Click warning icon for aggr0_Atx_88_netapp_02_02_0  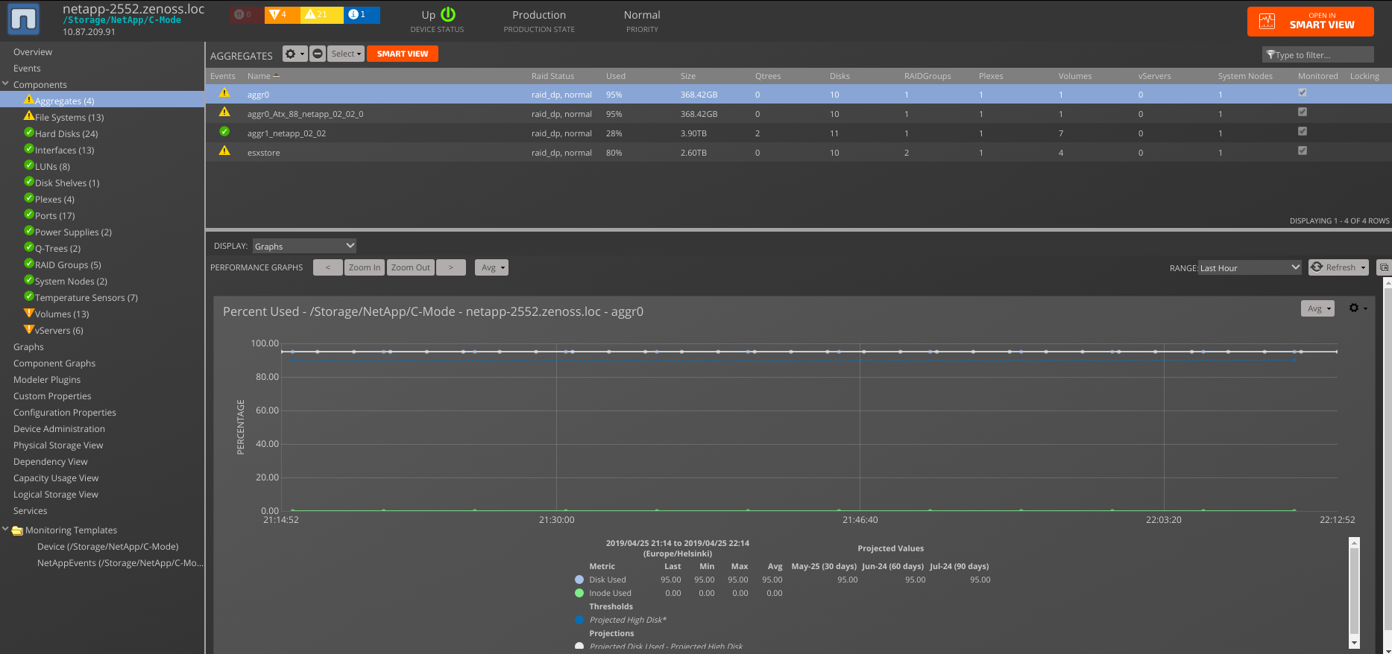pos(224,112)
